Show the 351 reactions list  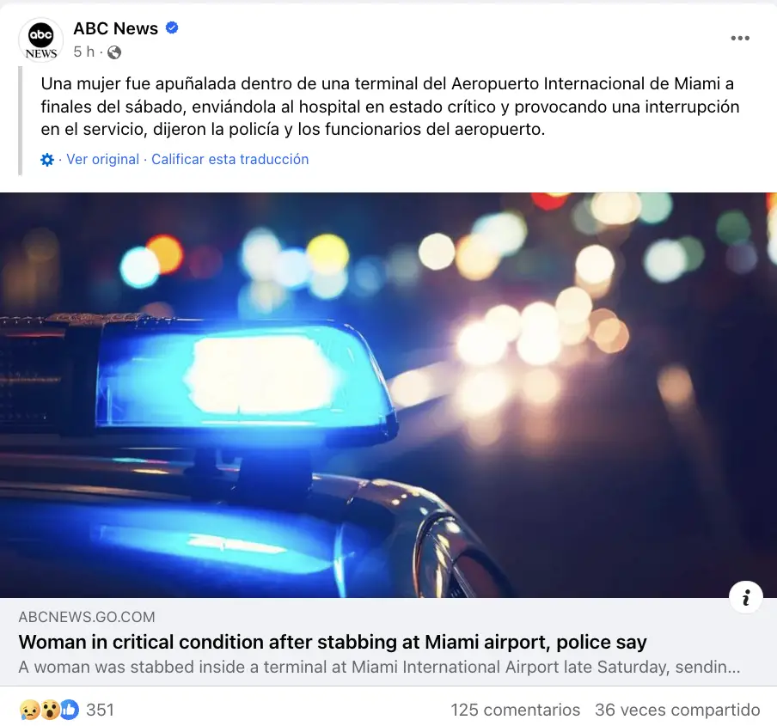pos(100,710)
